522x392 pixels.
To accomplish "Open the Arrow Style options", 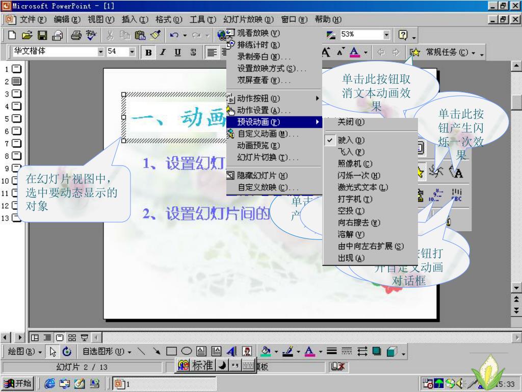I will click(x=362, y=351).
